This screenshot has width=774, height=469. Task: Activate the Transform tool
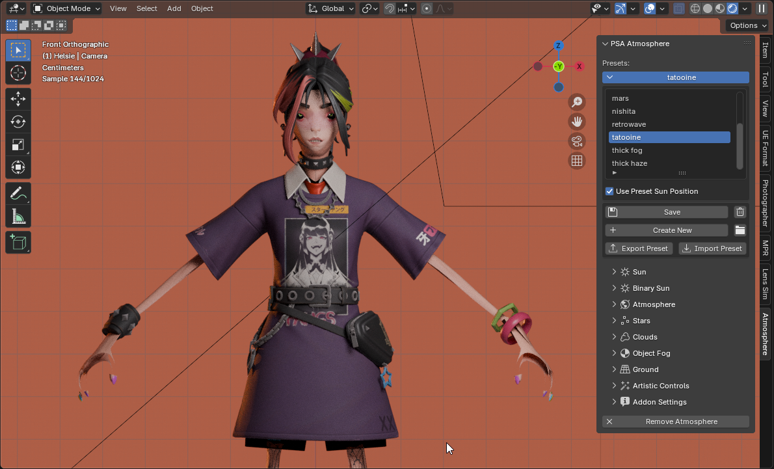pos(18,167)
